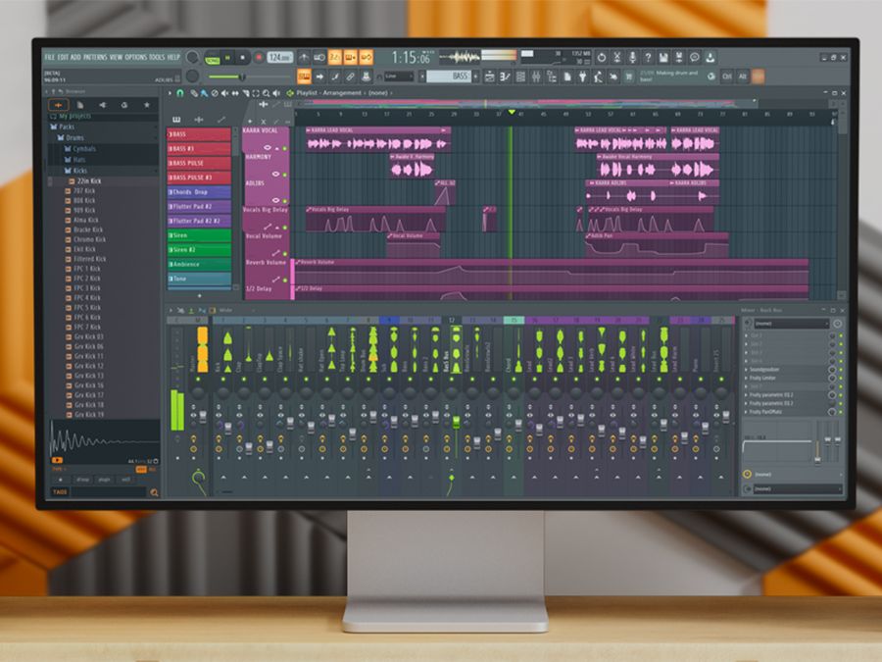
Task: Select the zoom magnifier tool in playlist
Action: (x=266, y=93)
